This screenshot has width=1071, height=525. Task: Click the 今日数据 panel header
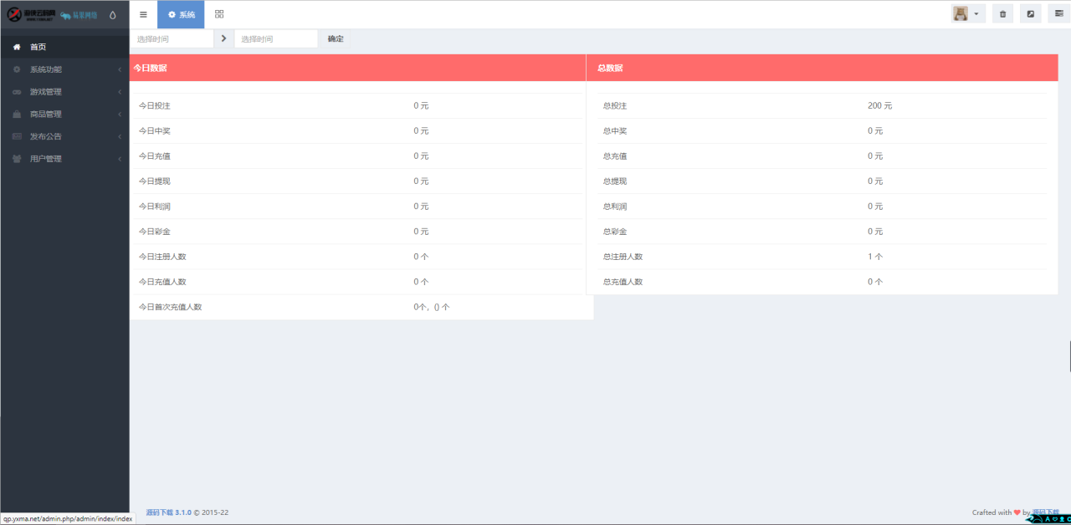[357, 68]
